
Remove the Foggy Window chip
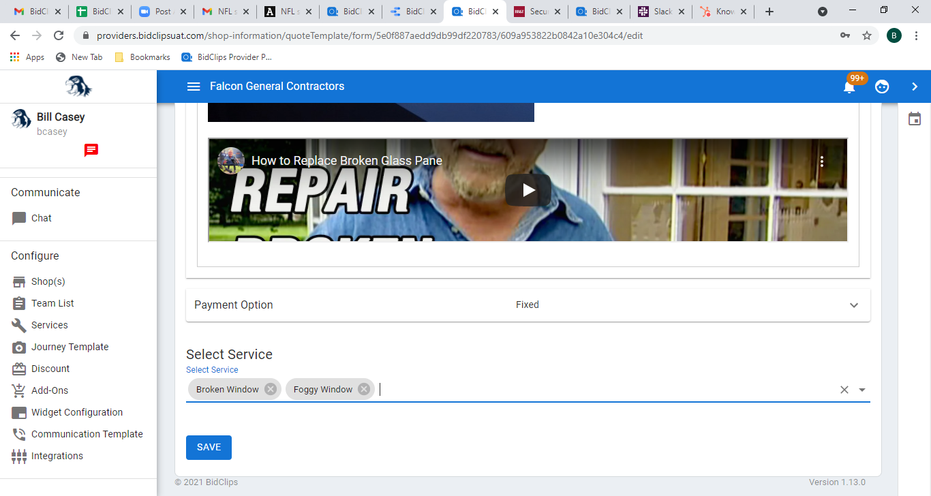point(364,389)
